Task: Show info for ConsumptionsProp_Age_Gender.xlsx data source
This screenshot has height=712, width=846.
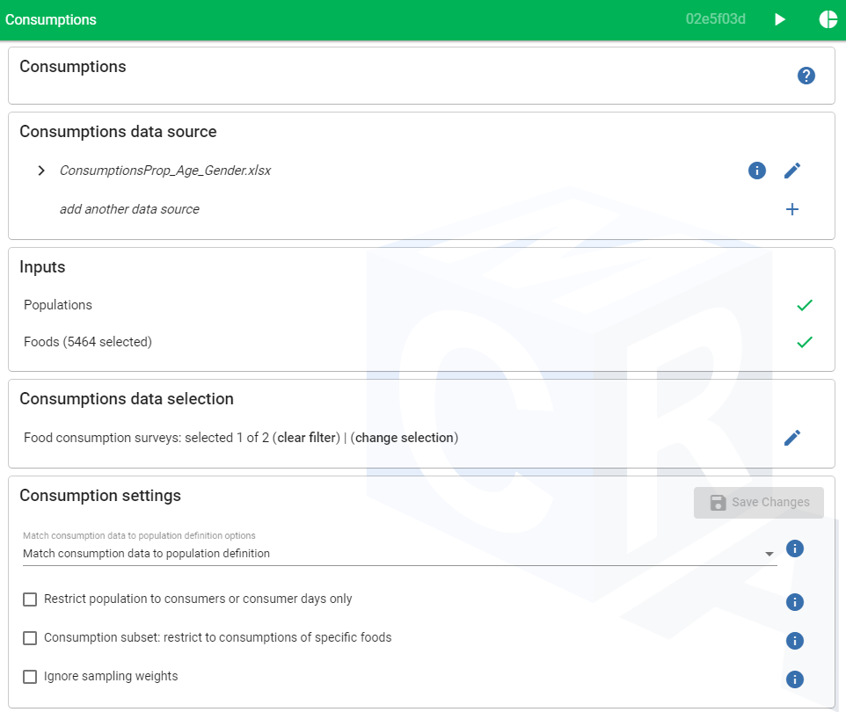Action: [756, 171]
